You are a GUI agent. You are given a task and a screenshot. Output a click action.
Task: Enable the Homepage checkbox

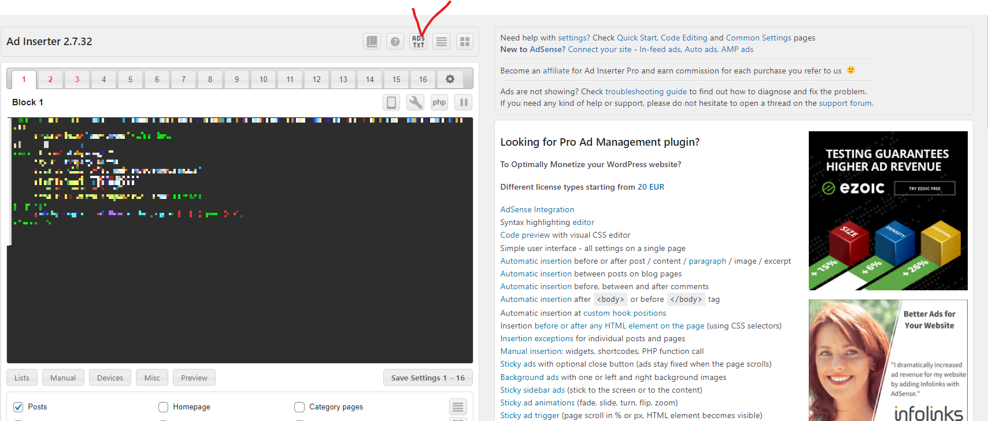[163, 407]
